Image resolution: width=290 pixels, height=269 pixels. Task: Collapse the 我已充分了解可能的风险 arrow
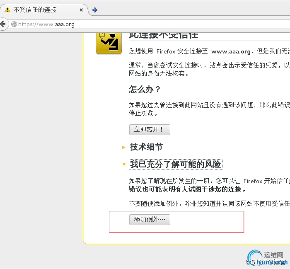(124, 164)
